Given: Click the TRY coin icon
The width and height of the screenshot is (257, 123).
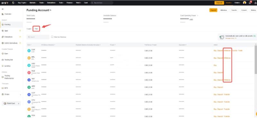Looking at the screenshot, I should (x=29, y=80).
